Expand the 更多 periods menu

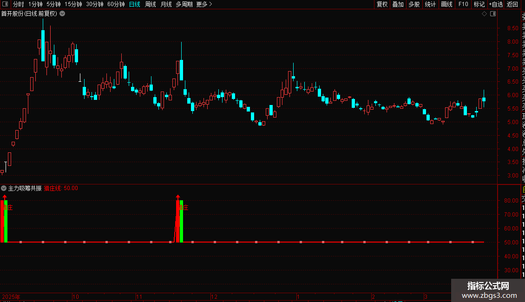point(204,4)
